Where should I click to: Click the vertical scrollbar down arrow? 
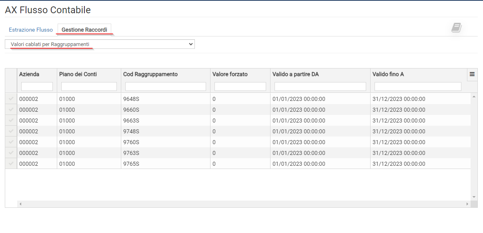tap(474, 197)
